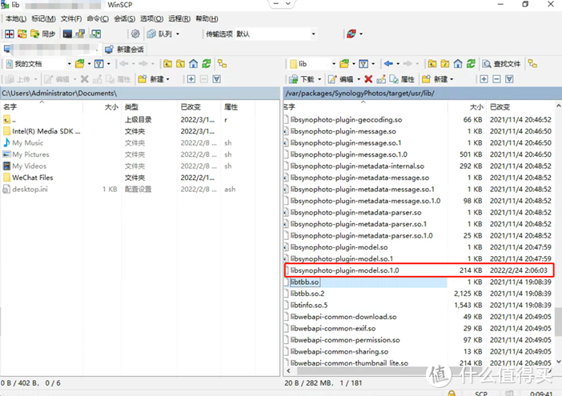
Task: Open the 帮助(H) menu
Action: [207, 18]
